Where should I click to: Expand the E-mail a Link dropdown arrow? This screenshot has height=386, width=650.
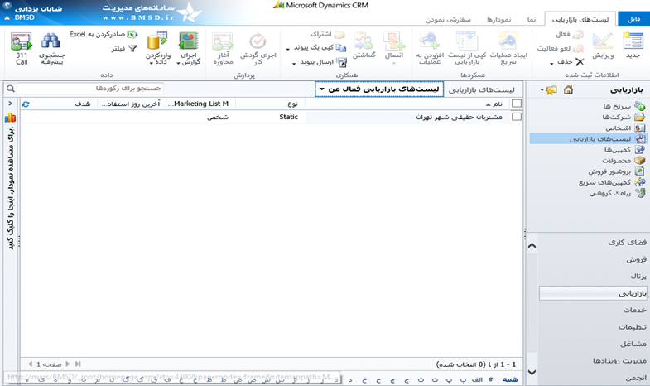tap(294, 64)
